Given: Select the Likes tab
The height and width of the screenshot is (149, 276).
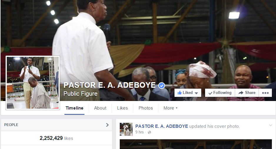Looking at the screenshot, I should pos(122,108).
